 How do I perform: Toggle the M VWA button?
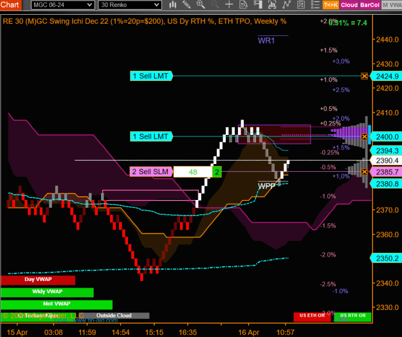tap(392, 5)
